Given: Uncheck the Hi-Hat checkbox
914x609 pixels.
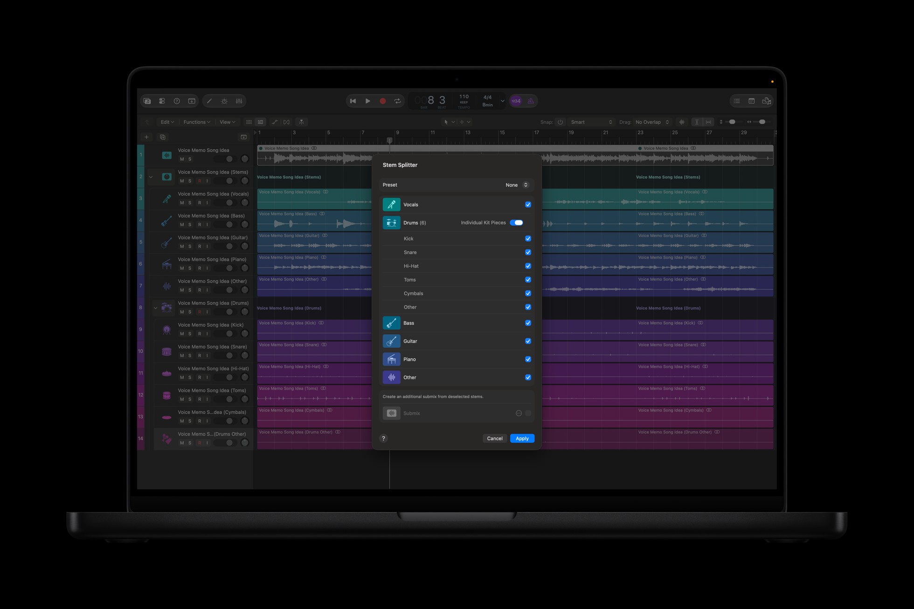Looking at the screenshot, I should click(528, 266).
